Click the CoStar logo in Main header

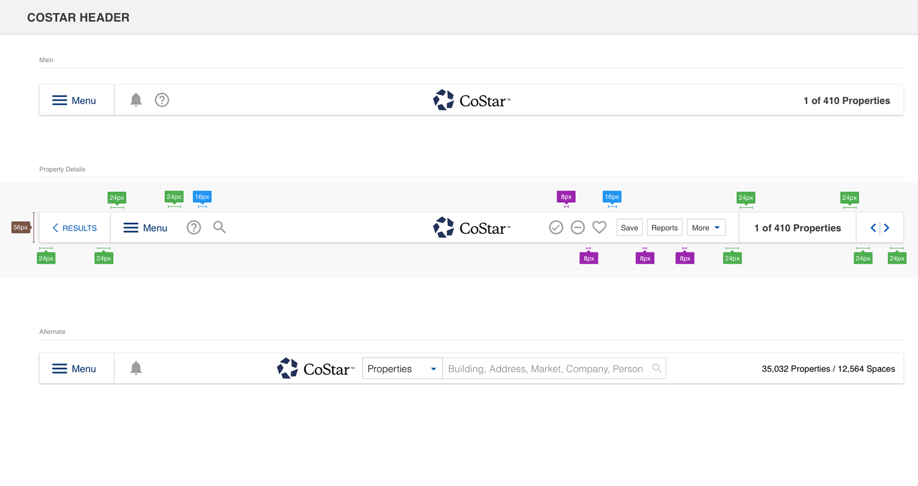(471, 100)
